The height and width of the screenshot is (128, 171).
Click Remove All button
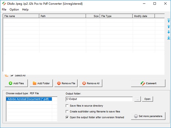[x=91, y=83]
